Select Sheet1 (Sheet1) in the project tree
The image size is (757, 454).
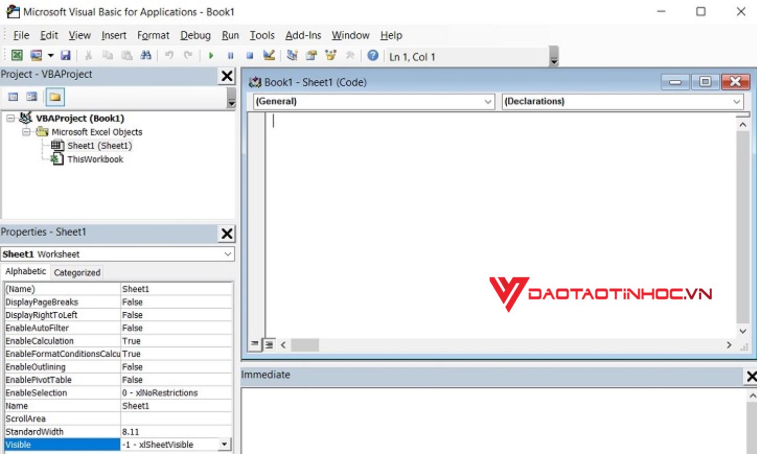(x=99, y=146)
